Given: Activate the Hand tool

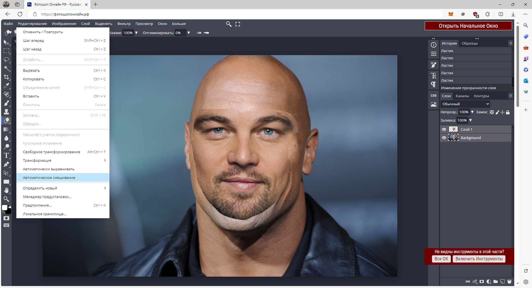Looking at the screenshot, I should (6, 190).
